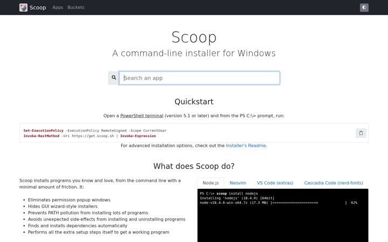The height and width of the screenshot is (242, 388).
Task: Click 'Avoids unexpected side-effects' bullet
Action: 107,219
